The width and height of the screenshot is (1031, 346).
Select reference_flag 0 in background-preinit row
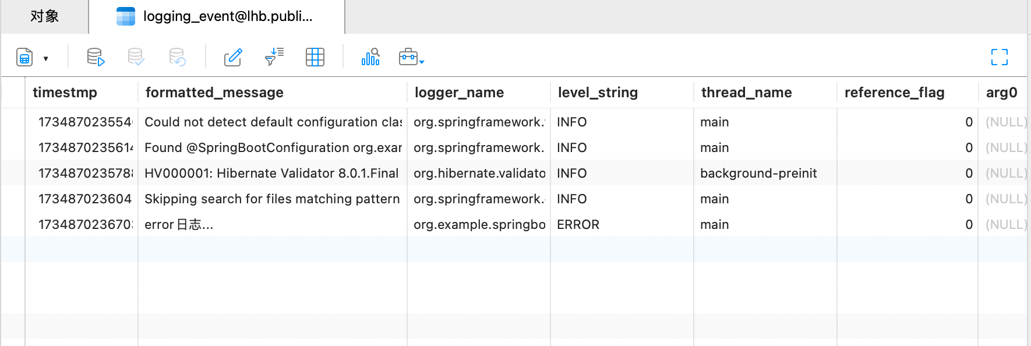(908, 173)
